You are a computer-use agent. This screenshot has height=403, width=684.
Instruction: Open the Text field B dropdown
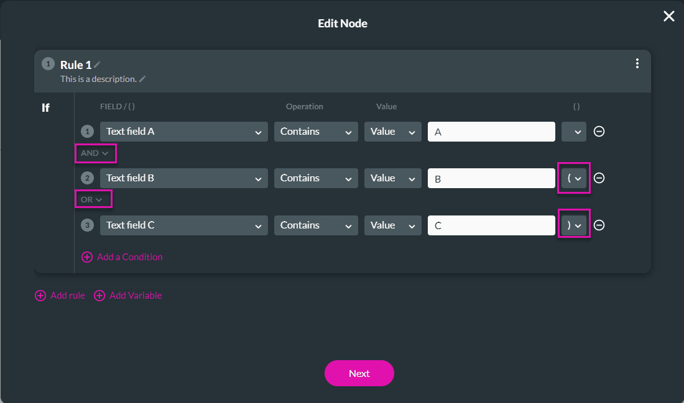[x=183, y=178]
